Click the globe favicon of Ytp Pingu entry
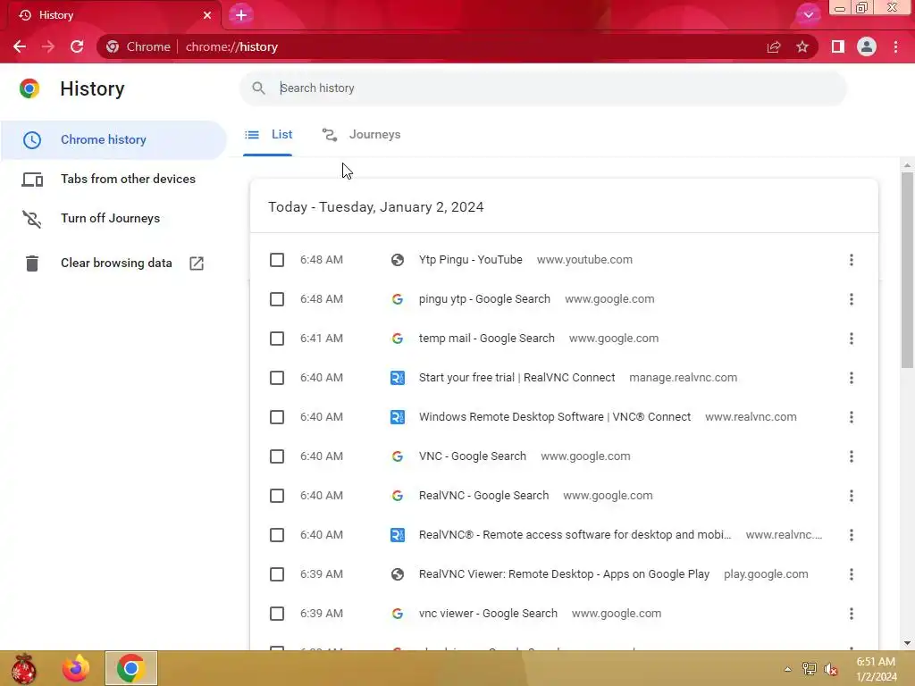Image resolution: width=915 pixels, height=686 pixels. click(398, 260)
